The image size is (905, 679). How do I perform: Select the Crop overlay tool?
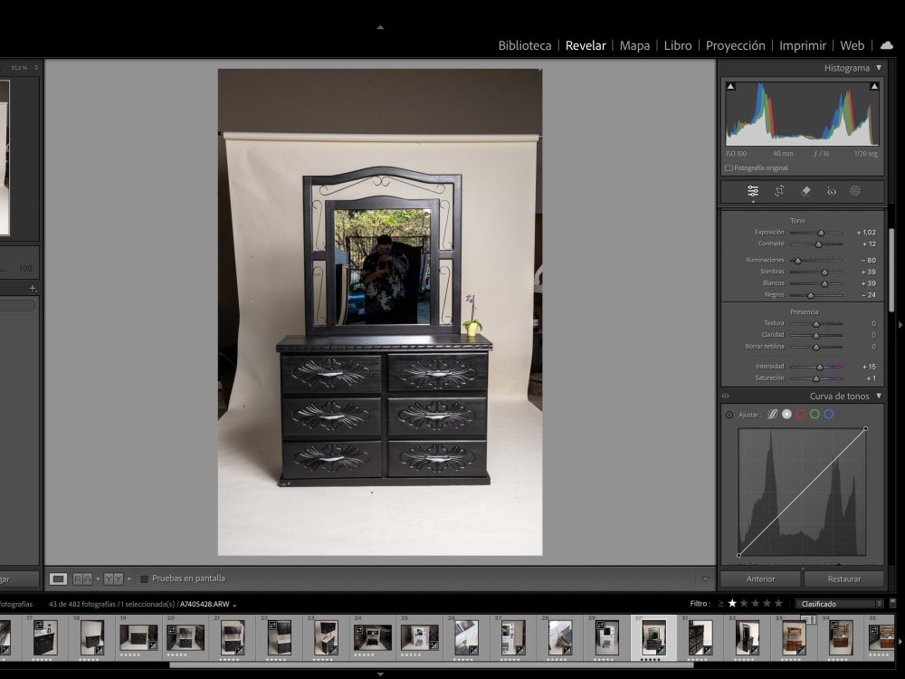(x=779, y=191)
